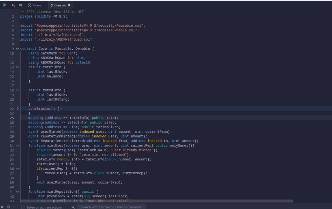Click the 'uint prevBlock' declaration line

point(82,196)
